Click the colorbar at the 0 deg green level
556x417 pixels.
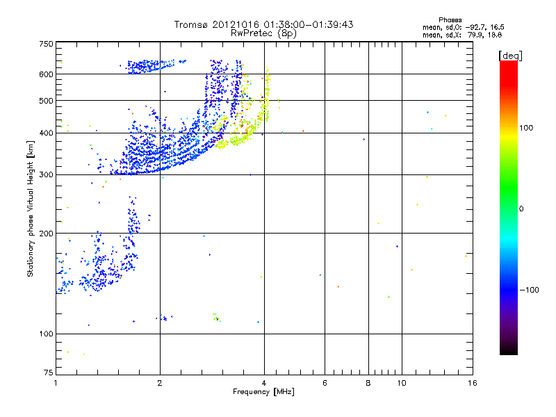pos(509,208)
